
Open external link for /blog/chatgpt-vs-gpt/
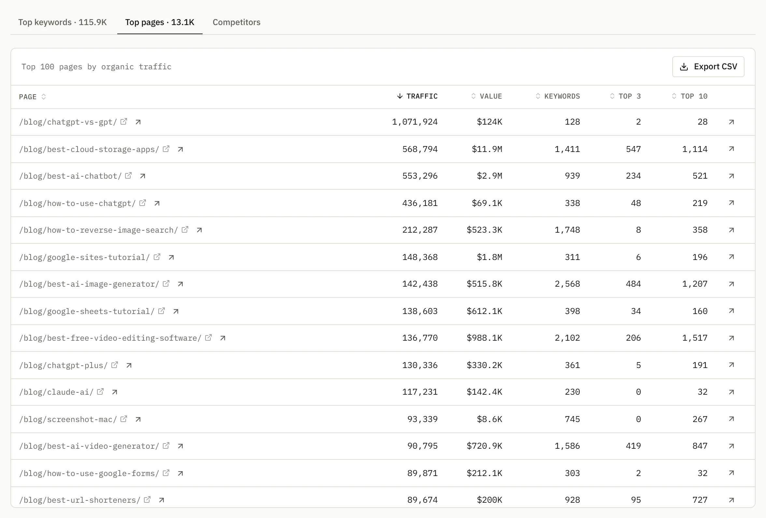point(124,121)
